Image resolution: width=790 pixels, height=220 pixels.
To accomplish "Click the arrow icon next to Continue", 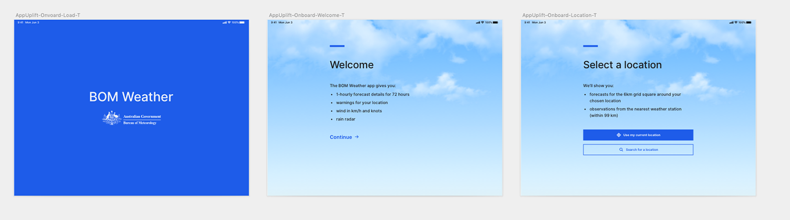I will [x=357, y=137].
